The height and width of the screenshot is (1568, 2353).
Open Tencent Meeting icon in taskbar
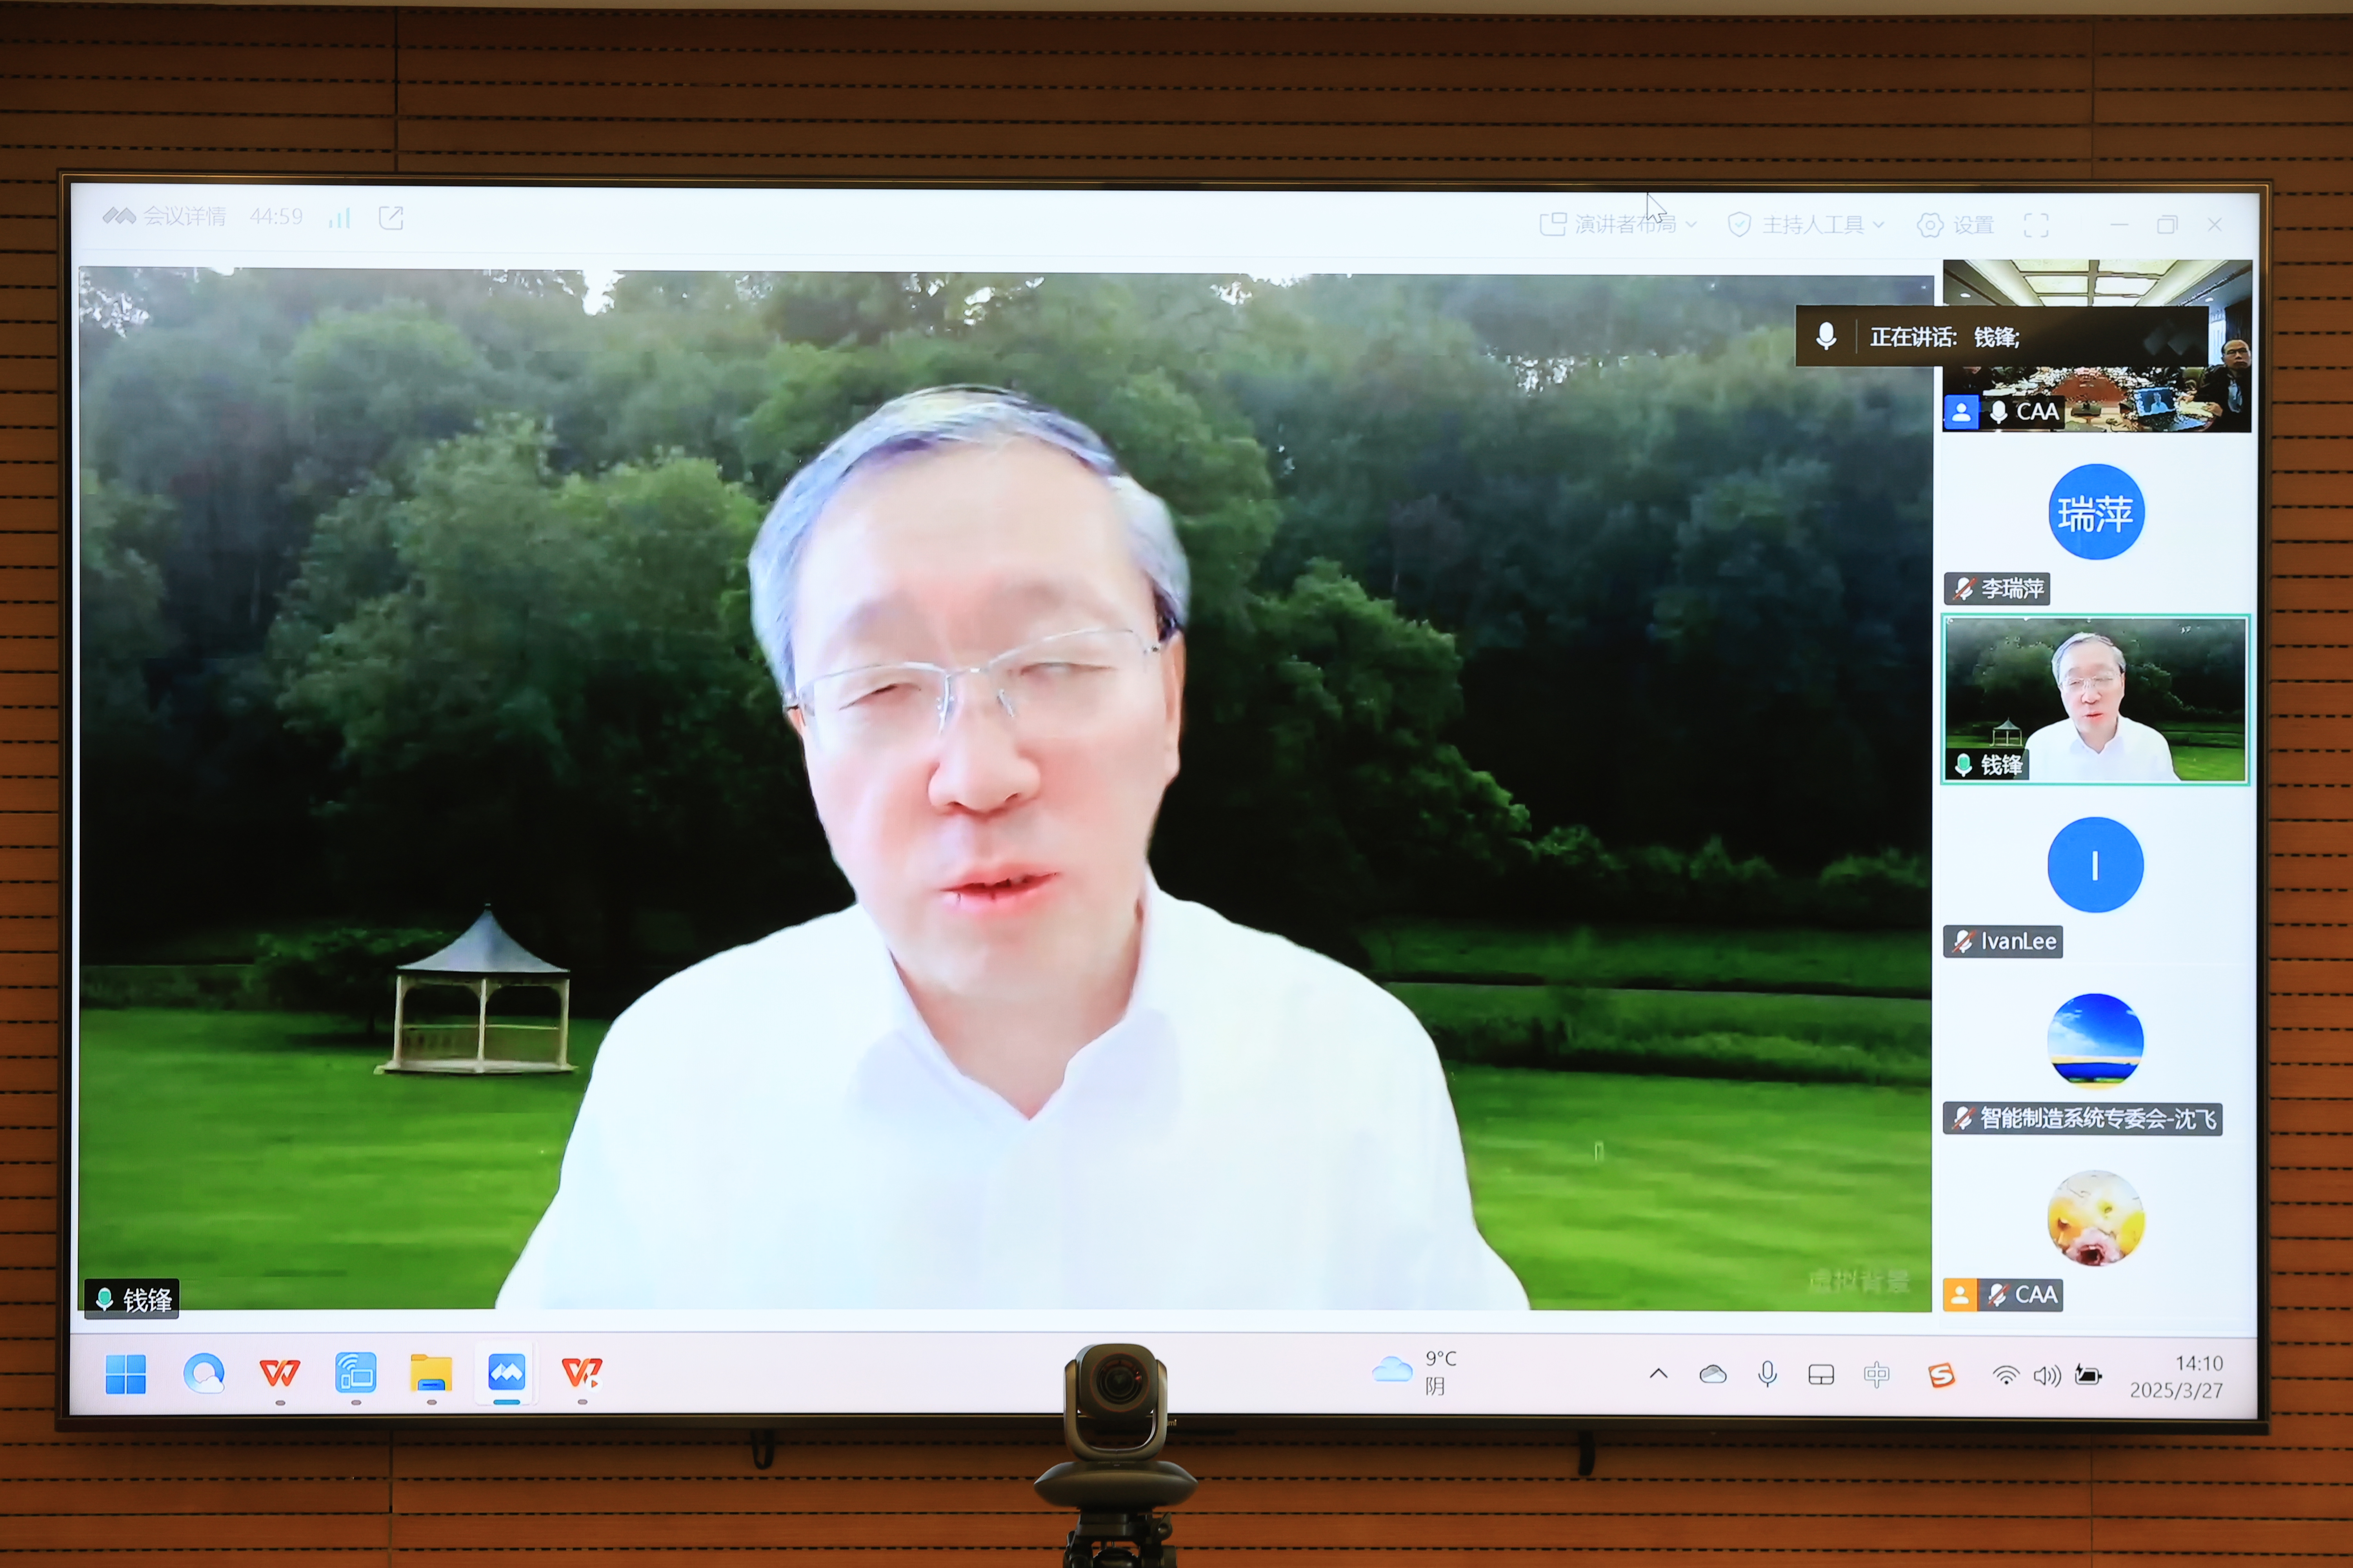click(x=506, y=1372)
